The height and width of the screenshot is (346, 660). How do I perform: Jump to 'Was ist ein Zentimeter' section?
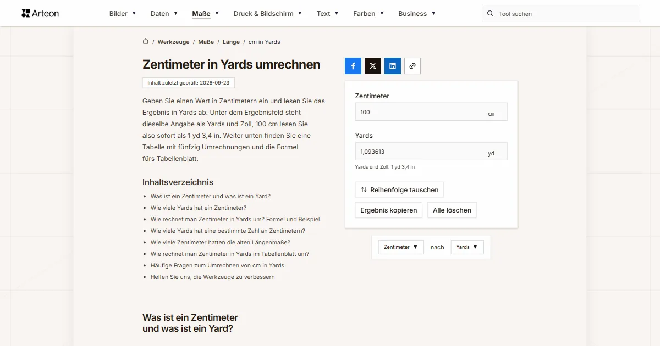211,196
